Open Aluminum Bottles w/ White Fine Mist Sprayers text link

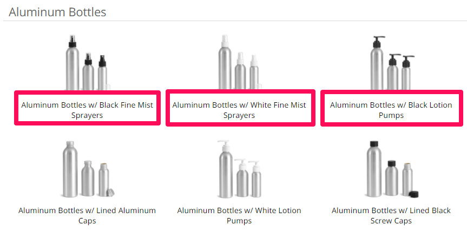tap(239, 110)
